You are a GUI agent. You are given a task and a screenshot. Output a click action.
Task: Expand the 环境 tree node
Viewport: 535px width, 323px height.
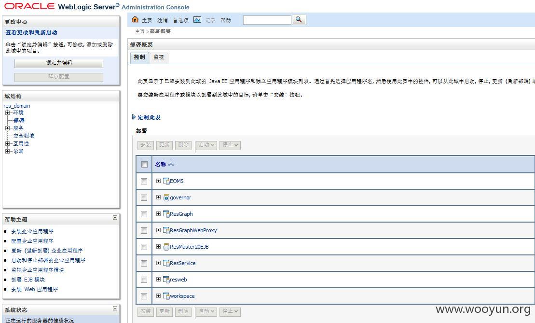(x=8, y=112)
